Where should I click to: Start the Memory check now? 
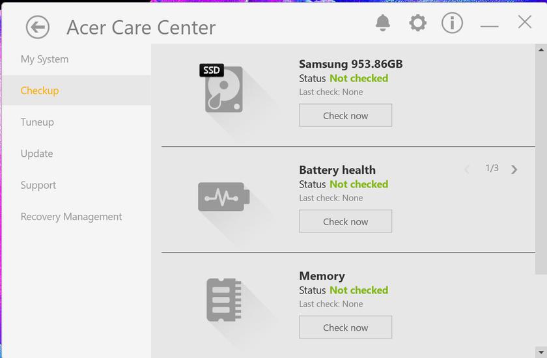click(345, 327)
